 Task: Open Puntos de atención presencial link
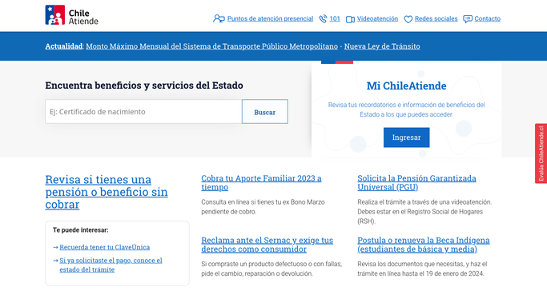click(x=270, y=19)
